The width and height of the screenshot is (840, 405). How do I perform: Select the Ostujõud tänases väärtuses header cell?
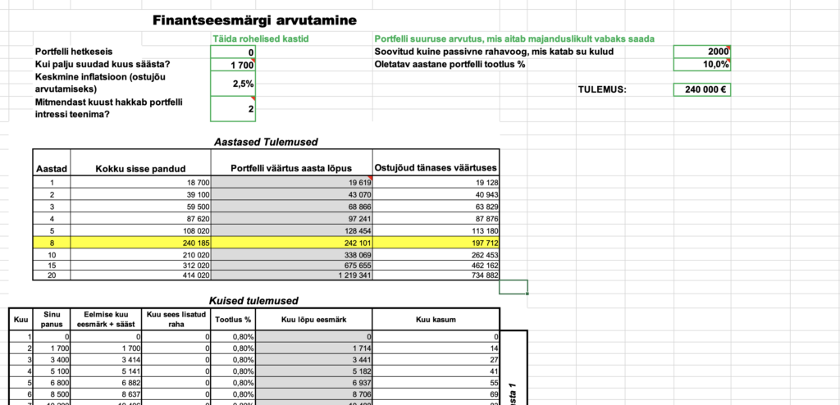tap(436, 168)
